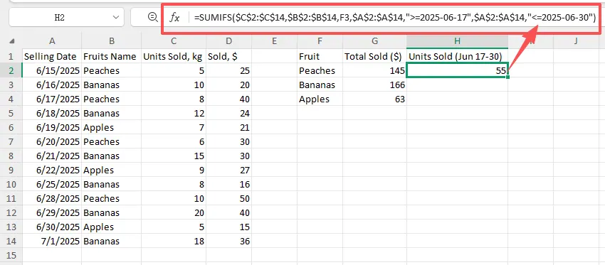The width and height of the screenshot is (605, 265).
Task: Open the Name Box dropdown arrow
Action: [x=115, y=17]
